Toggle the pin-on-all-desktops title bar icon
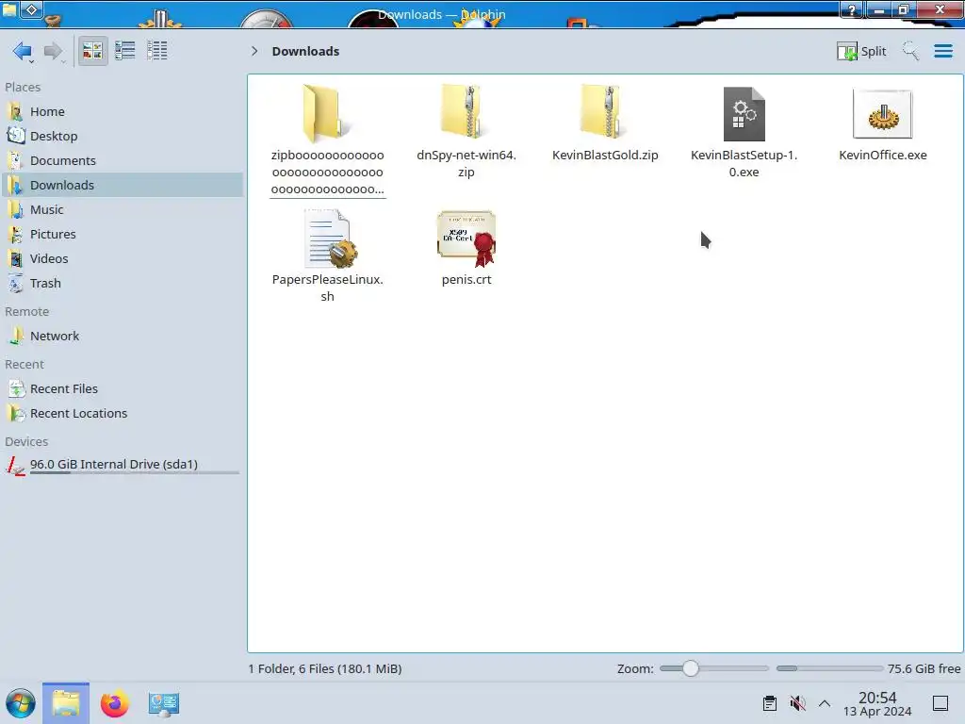 [32, 9]
